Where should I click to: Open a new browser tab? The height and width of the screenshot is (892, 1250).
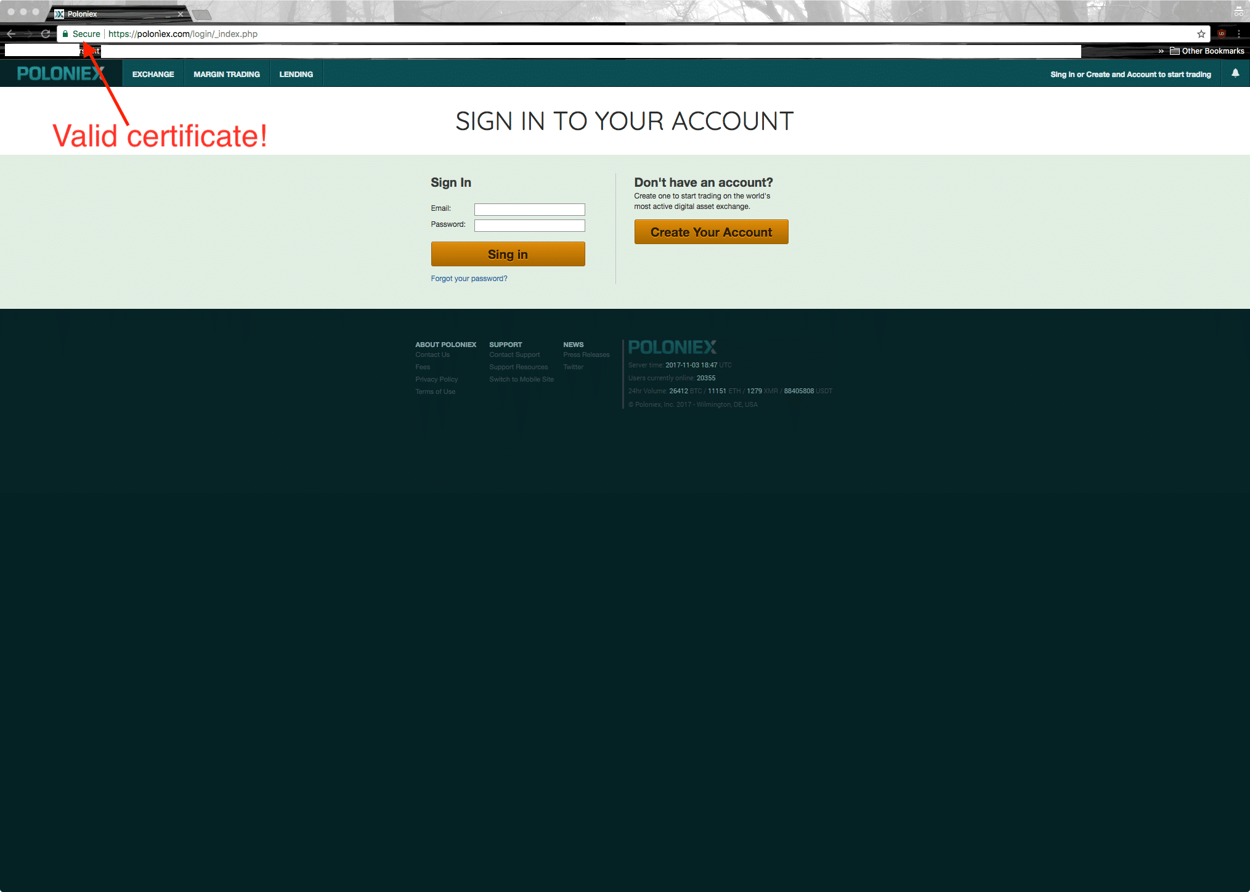(x=201, y=14)
